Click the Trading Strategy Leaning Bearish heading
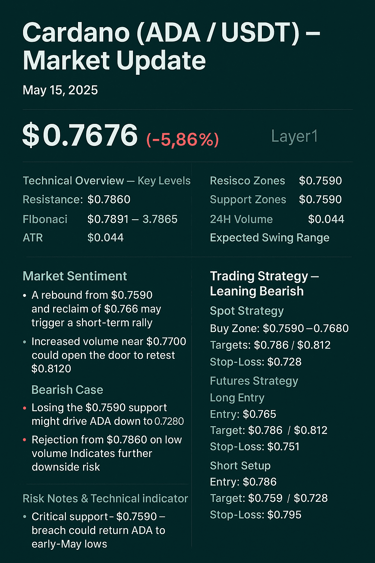Viewport: 375px width, 563px height. tap(264, 283)
